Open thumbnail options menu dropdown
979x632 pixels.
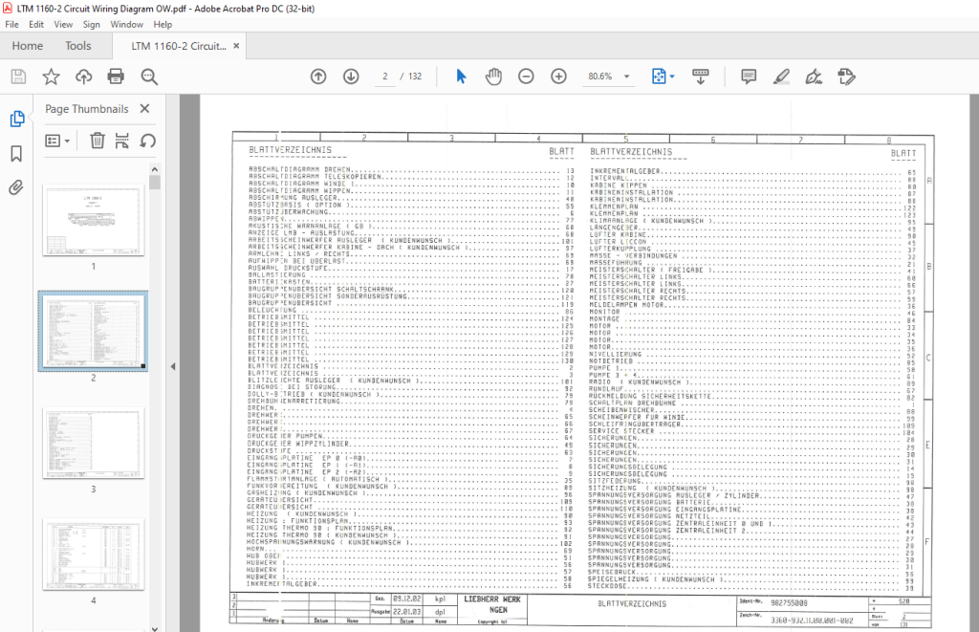[57, 142]
